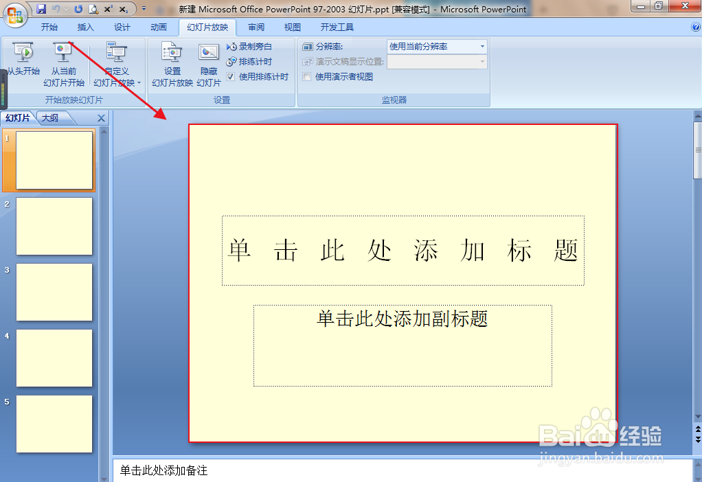Click the editor scrollbar up arrow
The image size is (702, 482).
click(697, 116)
